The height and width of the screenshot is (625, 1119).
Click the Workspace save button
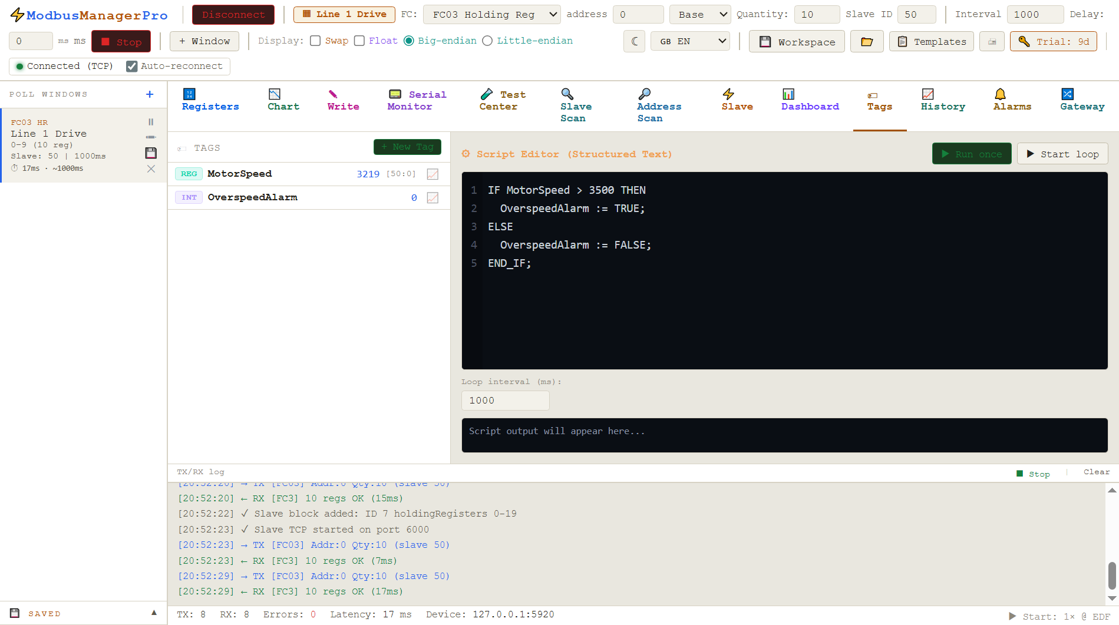point(797,42)
